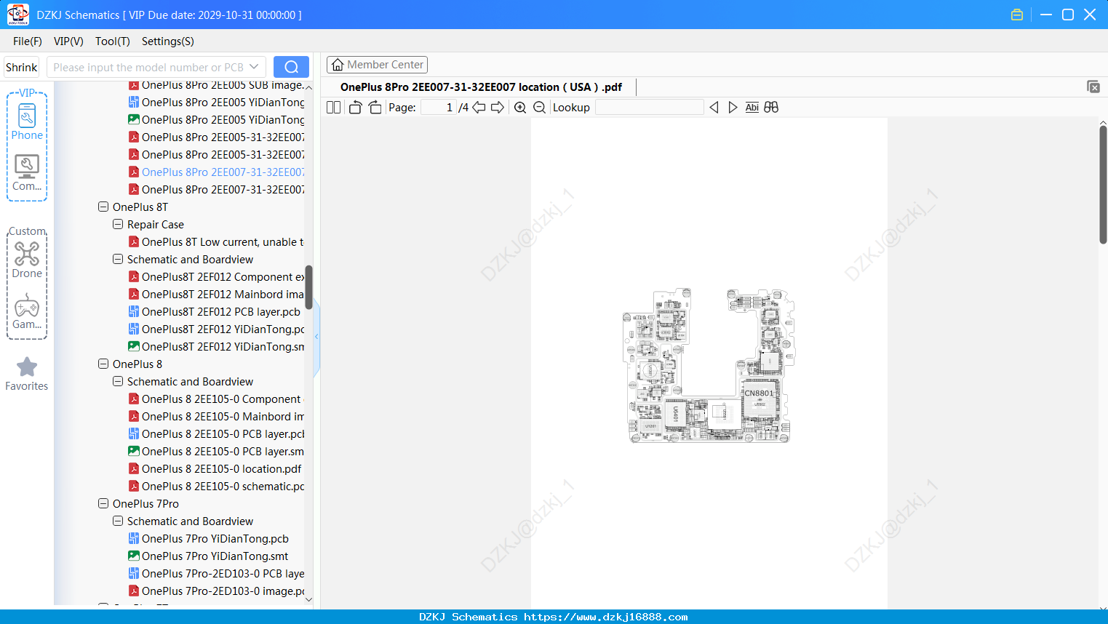Click the Shrink button
The height and width of the screenshot is (624, 1108).
click(x=21, y=67)
